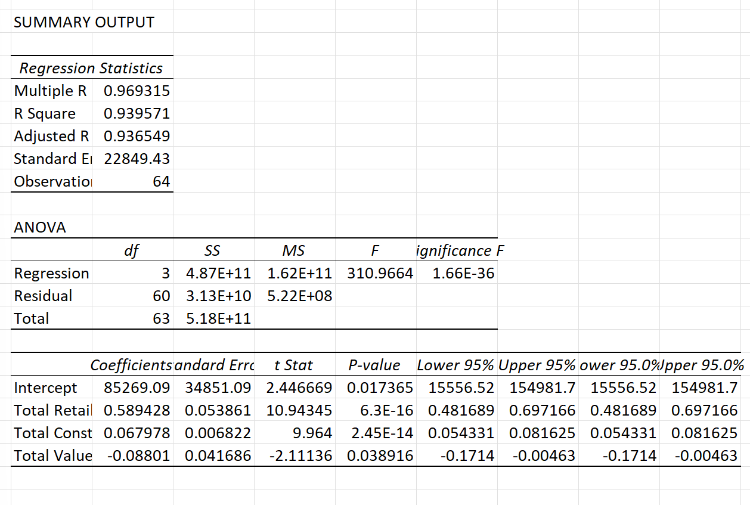750x505 pixels.
Task: Select the Intercept standard error 34851.09
Action: point(218,388)
